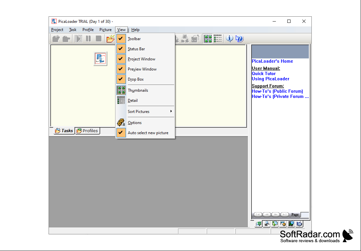The height and width of the screenshot is (251, 361).
Task: Click the magnifier search bottom panel tab icon
Action: 267,224
